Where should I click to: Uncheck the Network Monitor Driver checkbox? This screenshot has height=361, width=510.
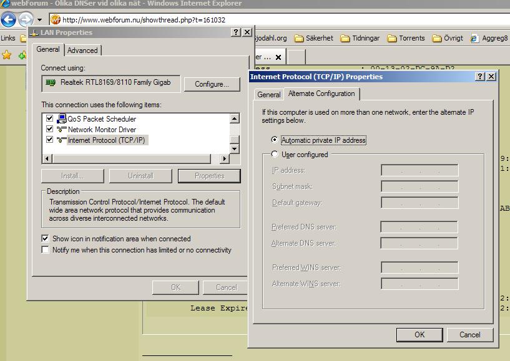coord(49,128)
